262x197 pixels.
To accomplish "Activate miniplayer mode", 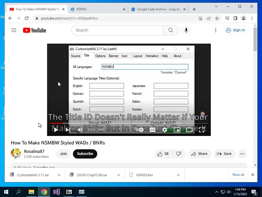I will (177, 130).
